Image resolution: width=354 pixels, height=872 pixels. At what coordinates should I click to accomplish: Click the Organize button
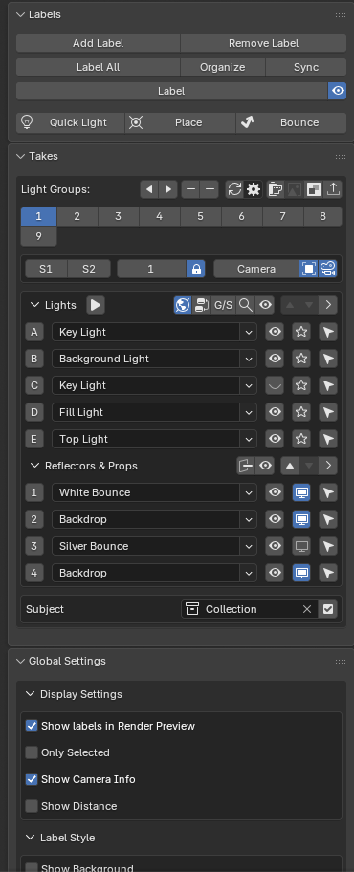pyautogui.click(x=223, y=67)
